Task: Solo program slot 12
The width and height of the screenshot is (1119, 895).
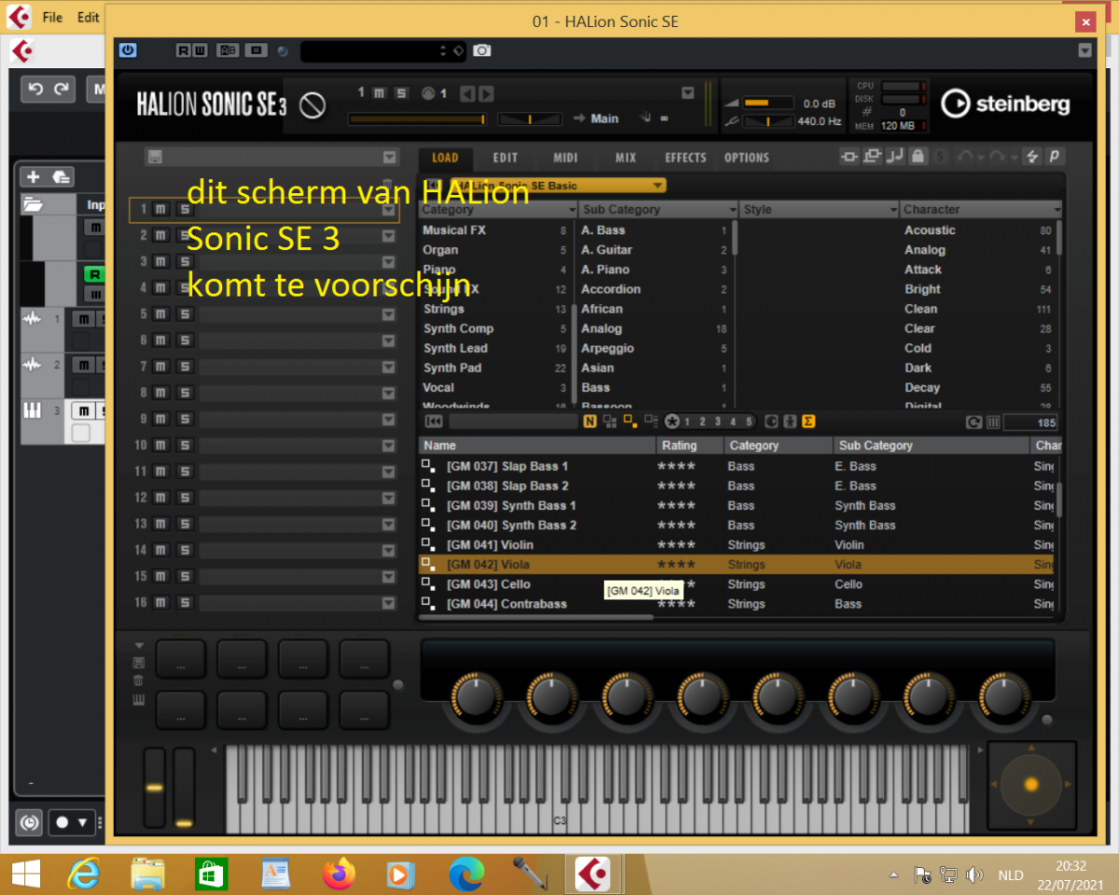Action: (x=184, y=498)
